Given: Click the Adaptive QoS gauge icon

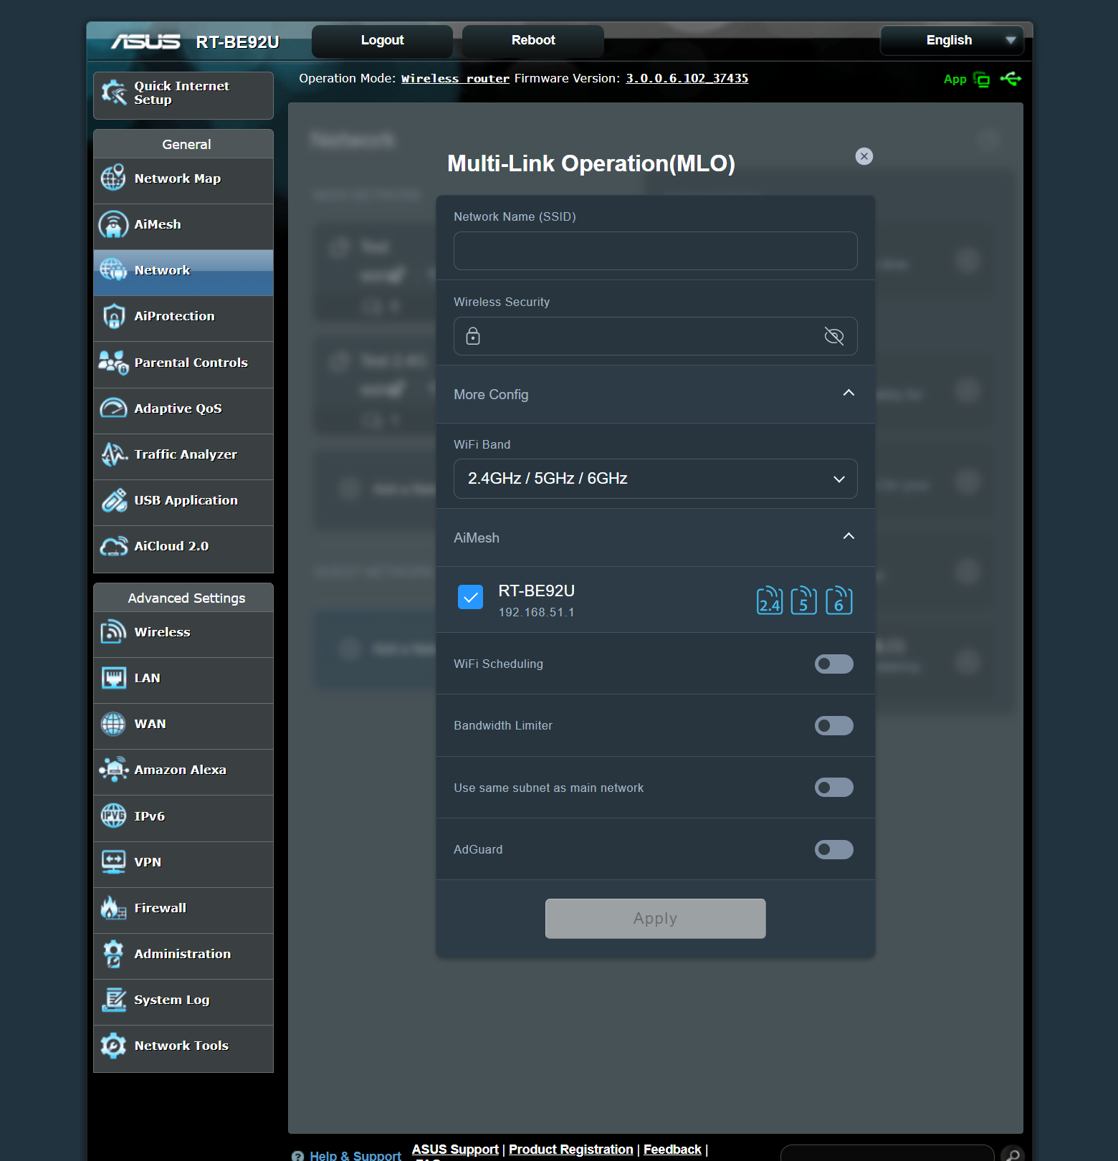Looking at the screenshot, I should point(113,408).
